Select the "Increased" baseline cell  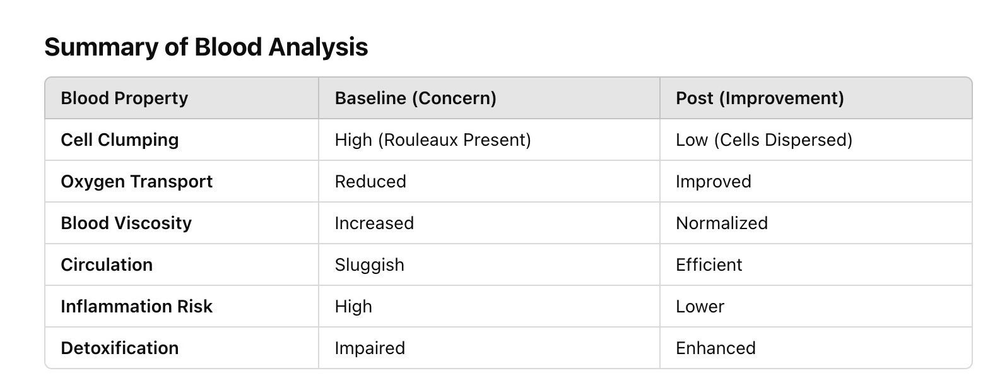click(374, 223)
